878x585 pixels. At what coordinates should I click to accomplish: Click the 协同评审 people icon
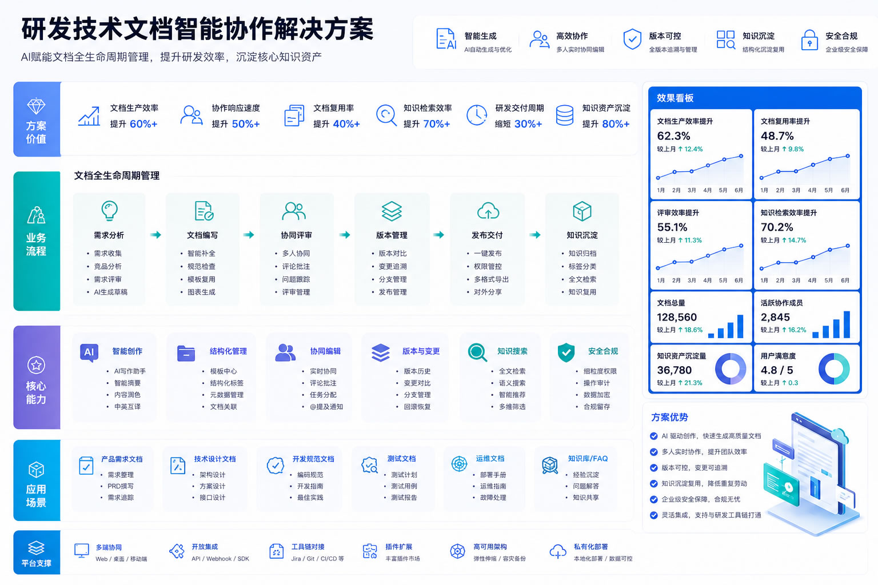pyautogui.click(x=294, y=211)
